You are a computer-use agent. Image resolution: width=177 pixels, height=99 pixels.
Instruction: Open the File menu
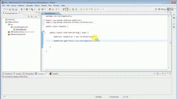pyautogui.click(x=3, y=5)
